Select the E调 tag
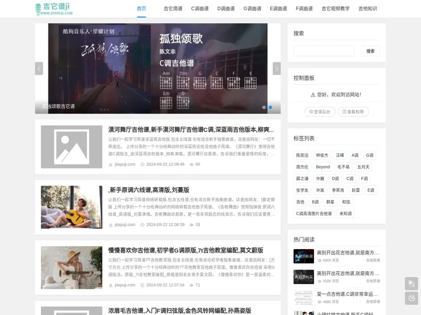The height and width of the screenshot is (315, 421). [x=371, y=190]
